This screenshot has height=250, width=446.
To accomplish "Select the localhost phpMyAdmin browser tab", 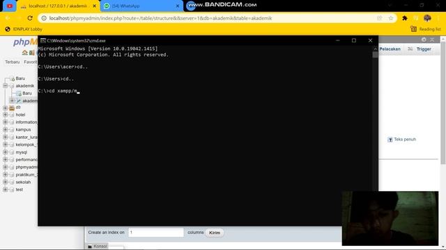I will coord(59,6).
